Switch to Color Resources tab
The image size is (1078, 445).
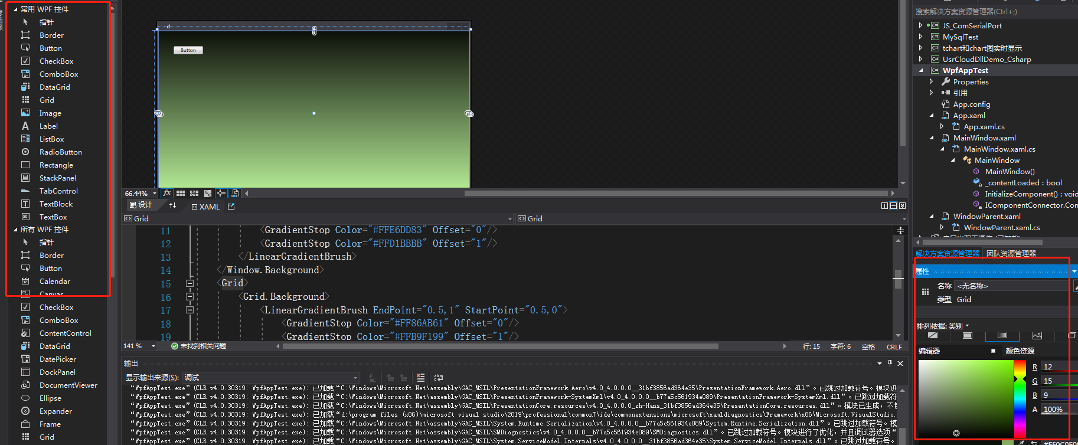tap(1020, 351)
